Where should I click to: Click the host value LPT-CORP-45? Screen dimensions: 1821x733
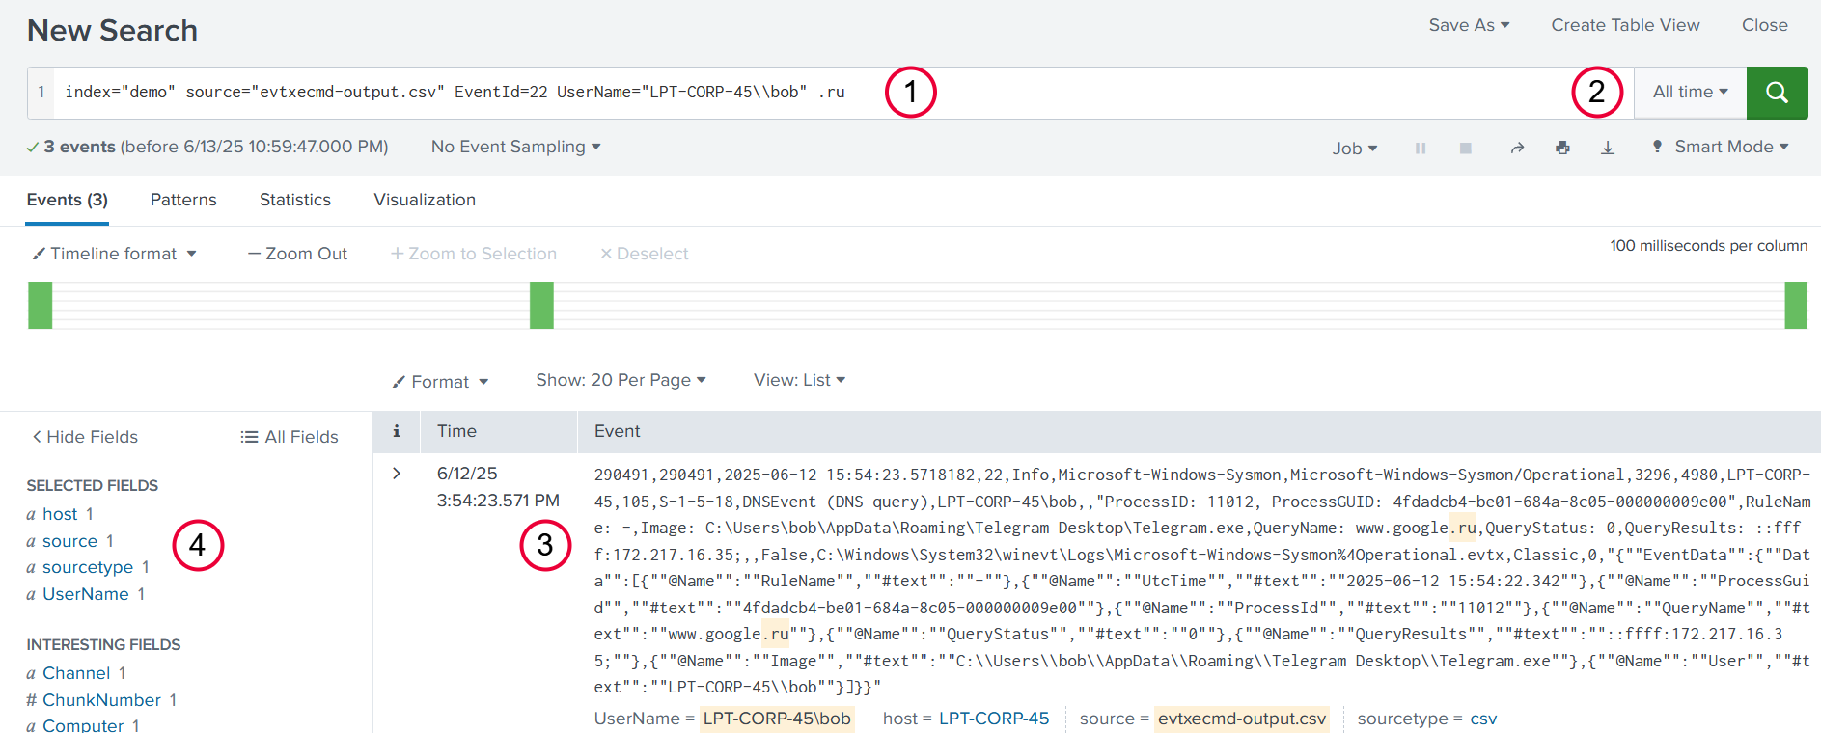click(x=994, y=719)
